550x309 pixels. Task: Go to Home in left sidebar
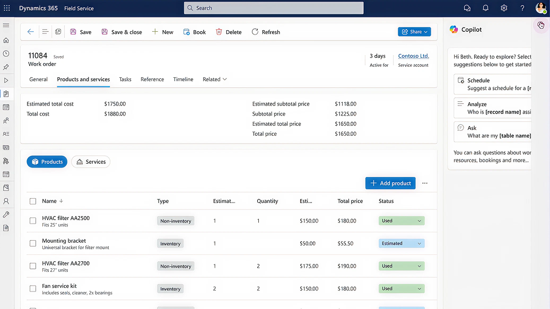6,40
